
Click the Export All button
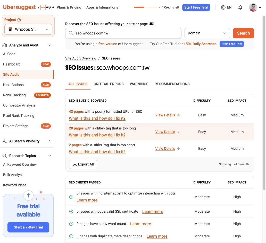coord(83,165)
